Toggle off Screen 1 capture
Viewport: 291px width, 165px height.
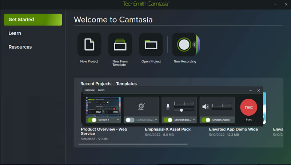tap(92, 120)
